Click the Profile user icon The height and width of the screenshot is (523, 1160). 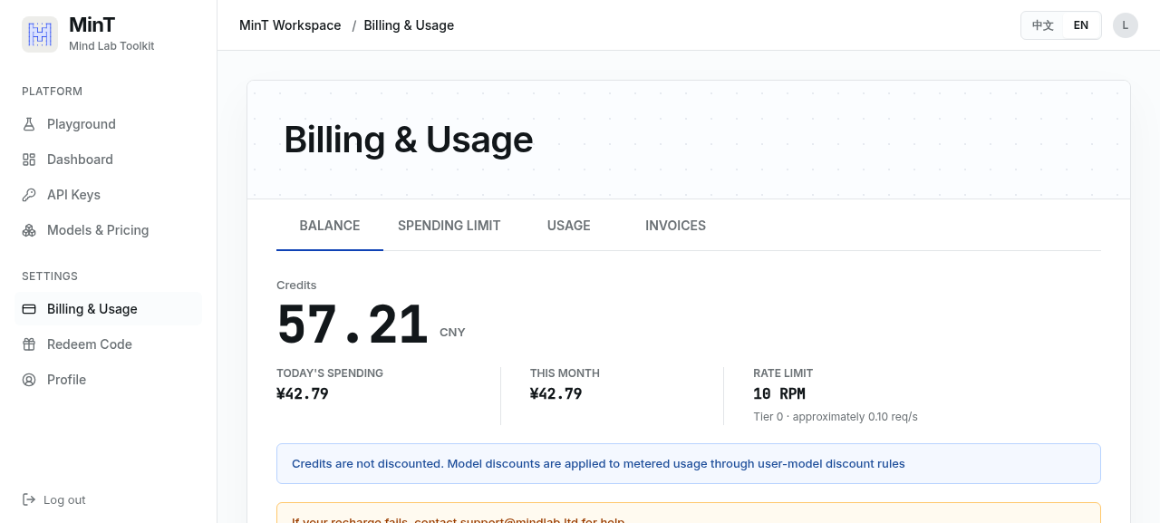coord(29,380)
